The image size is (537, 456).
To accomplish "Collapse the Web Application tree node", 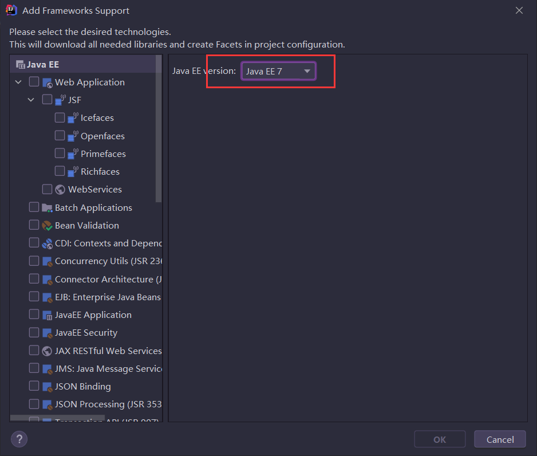I will [x=18, y=82].
